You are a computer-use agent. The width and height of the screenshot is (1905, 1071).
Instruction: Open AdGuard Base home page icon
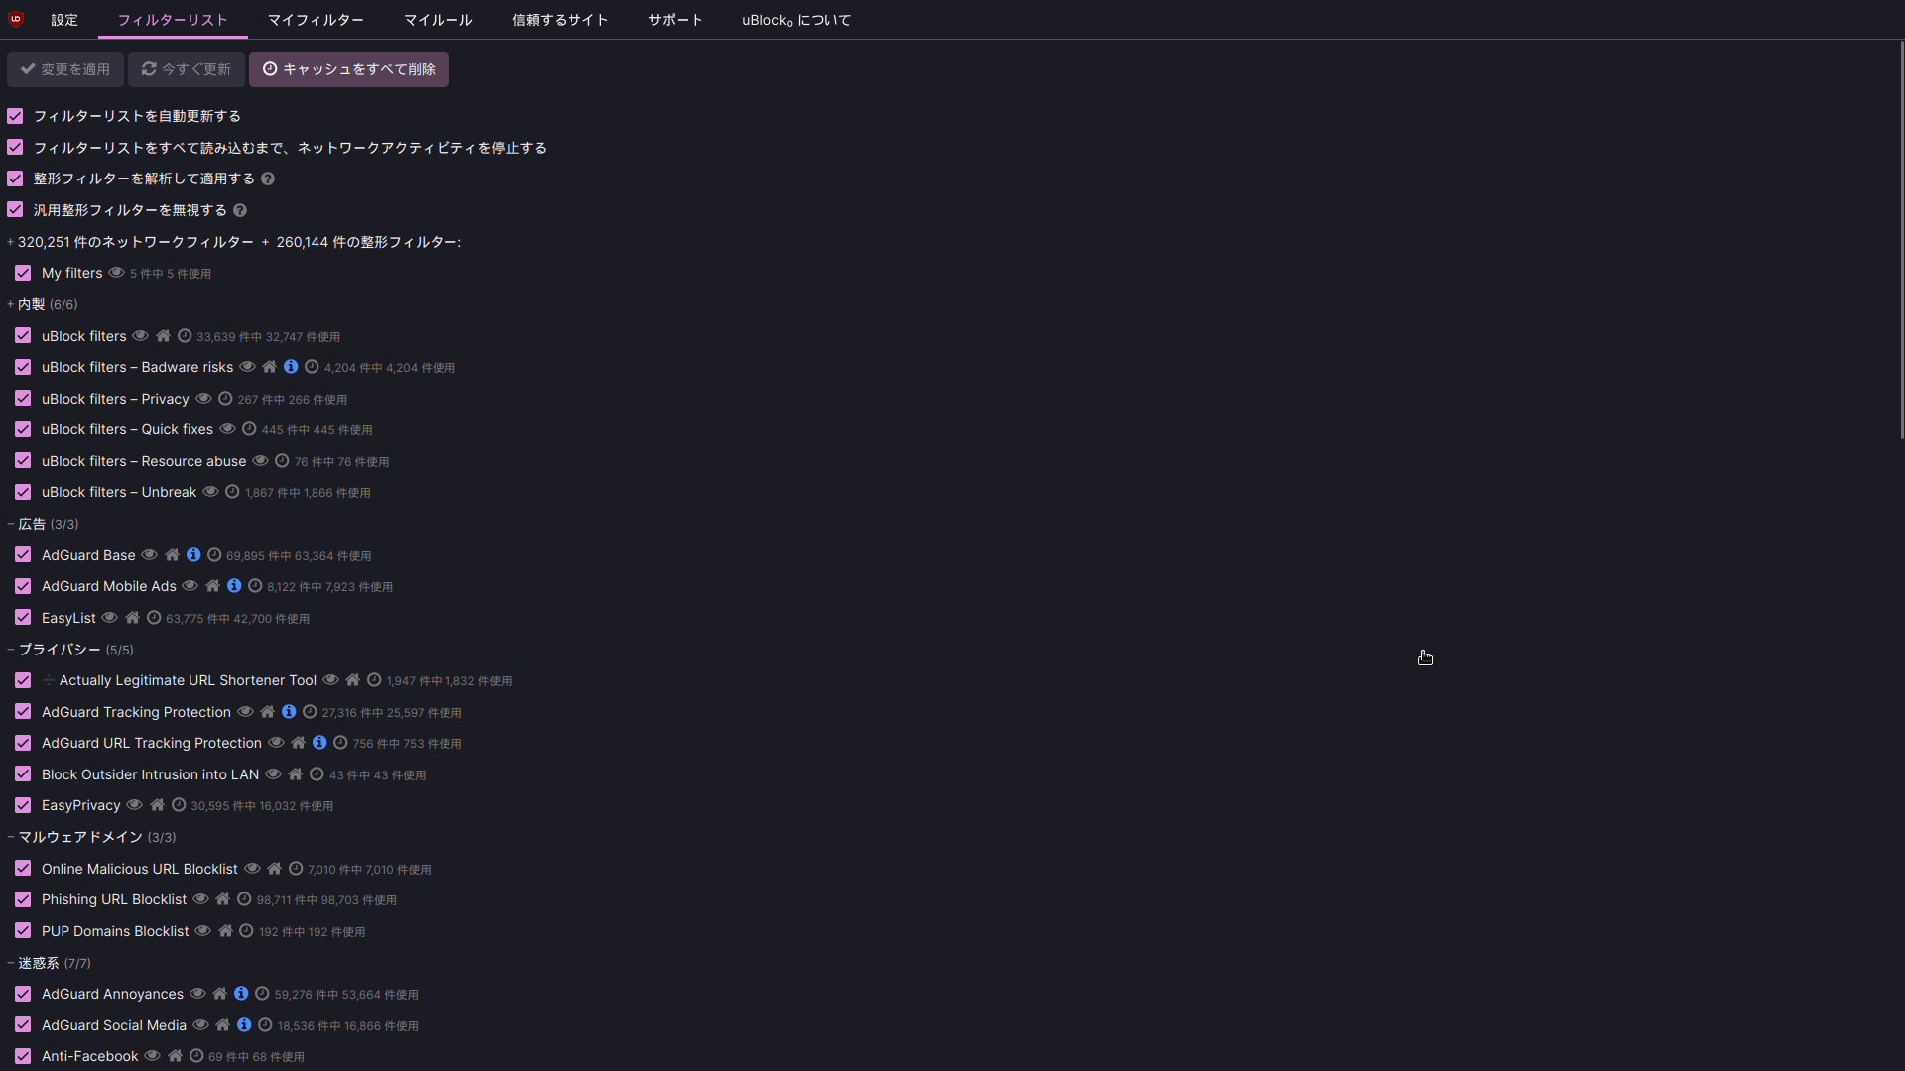(x=172, y=555)
